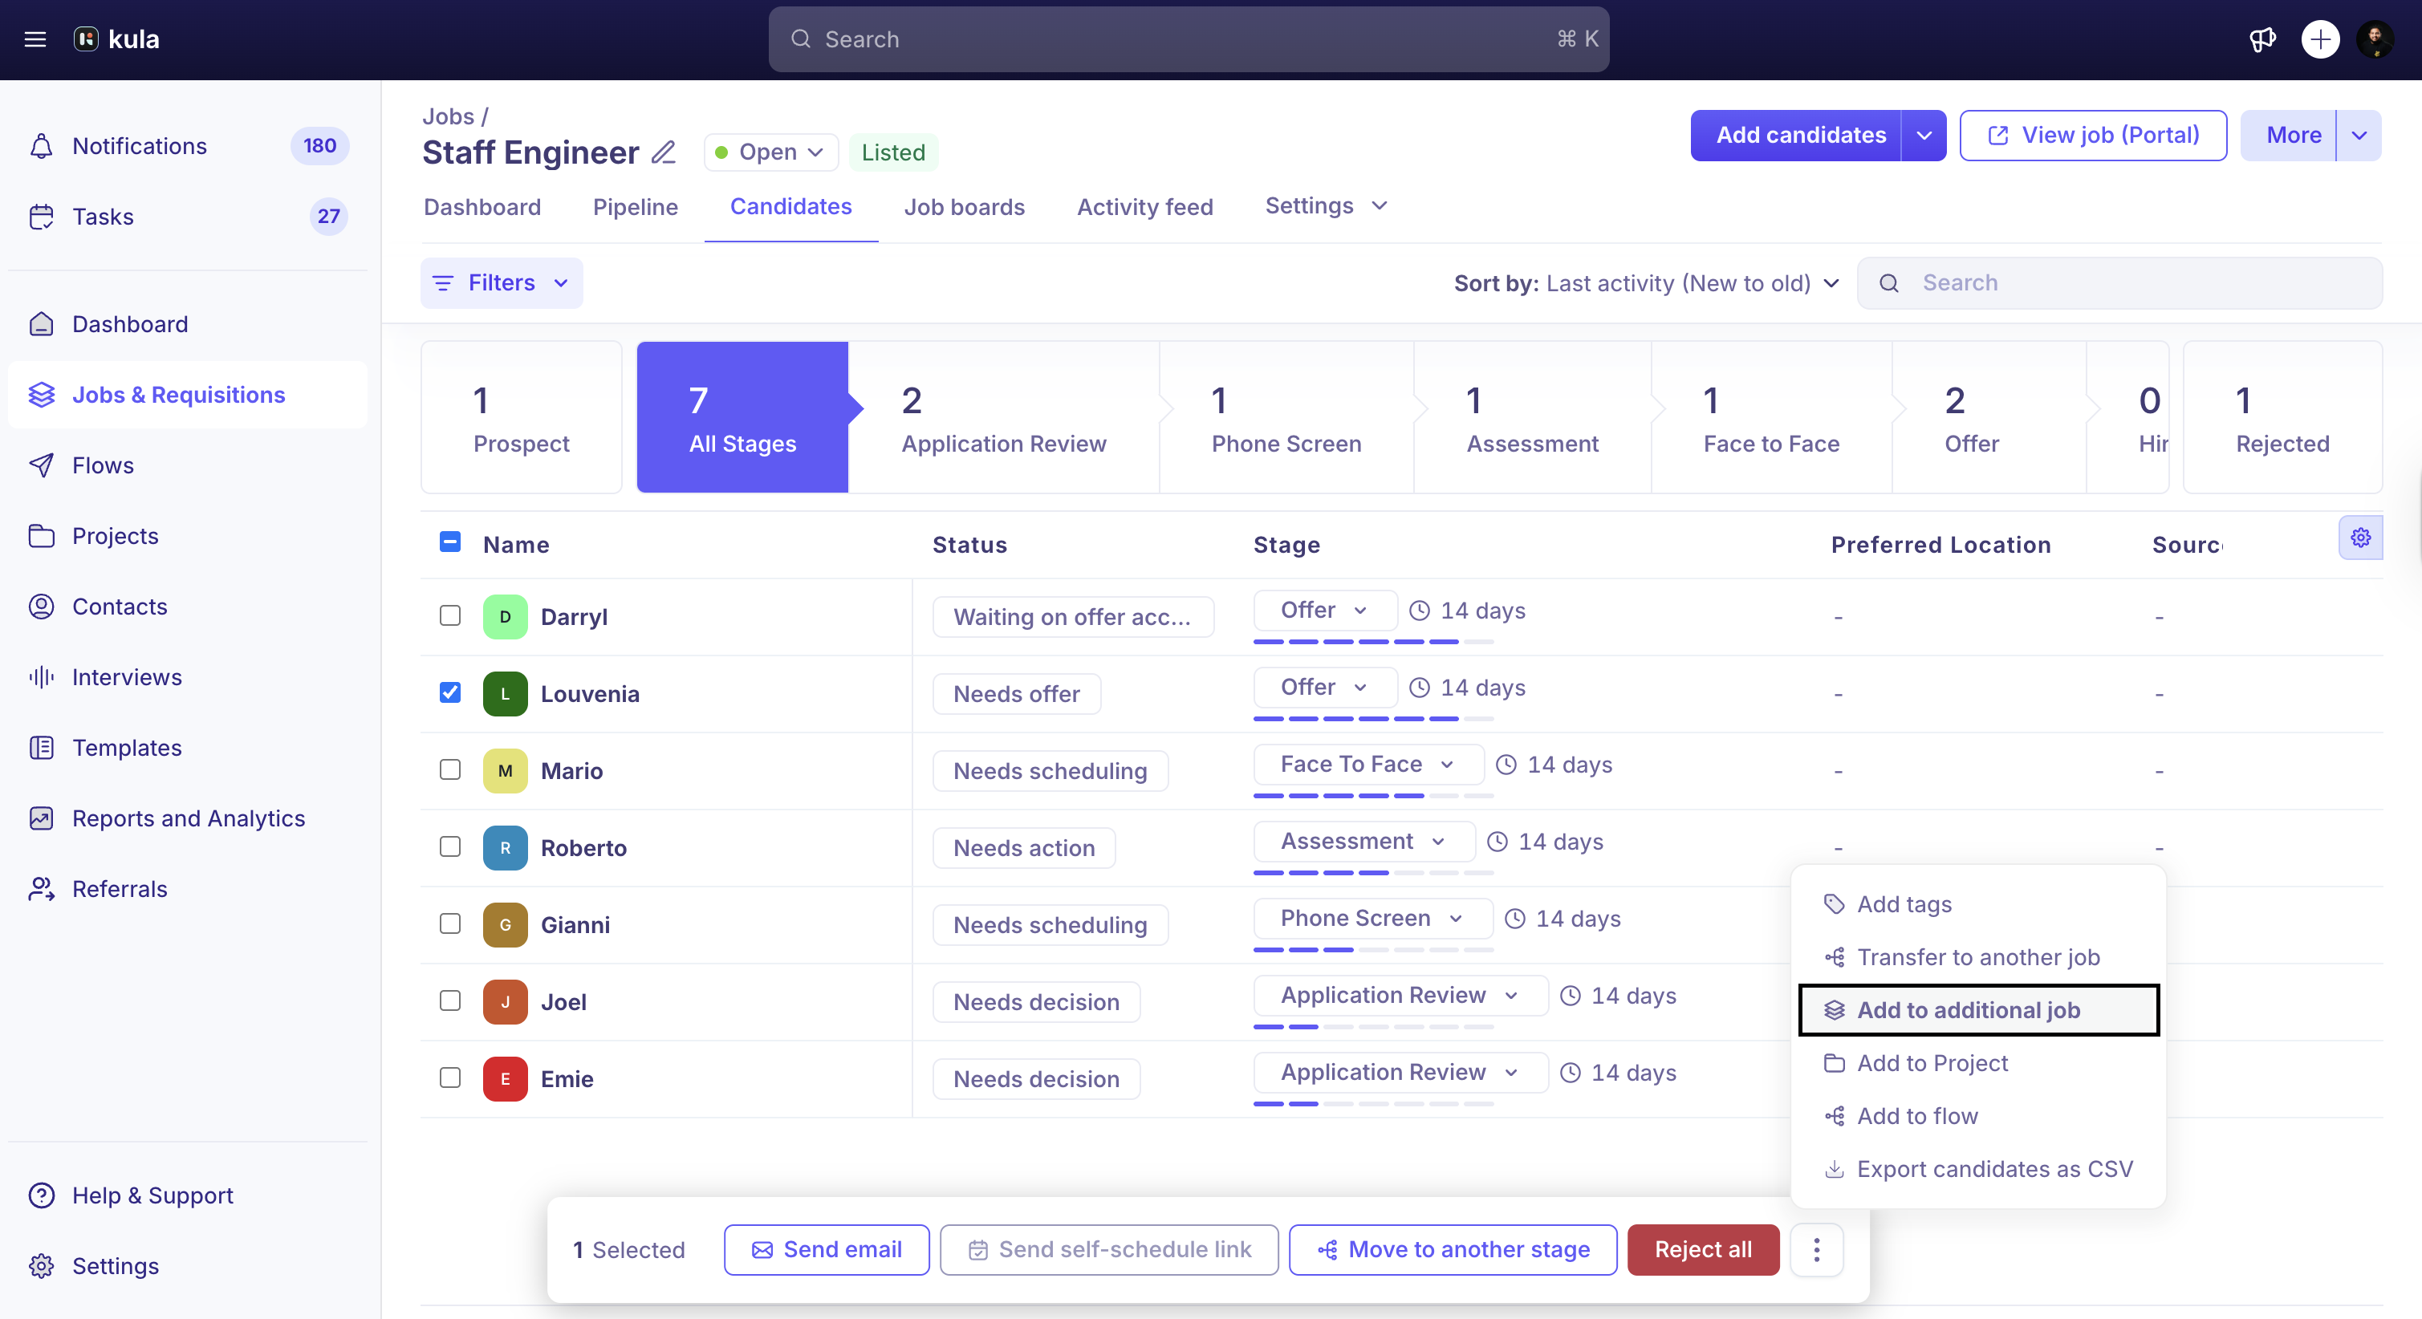Click the plus quick-add icon
Image resolution: width=2422 pixels, height=1319 pixels.
2319,39
